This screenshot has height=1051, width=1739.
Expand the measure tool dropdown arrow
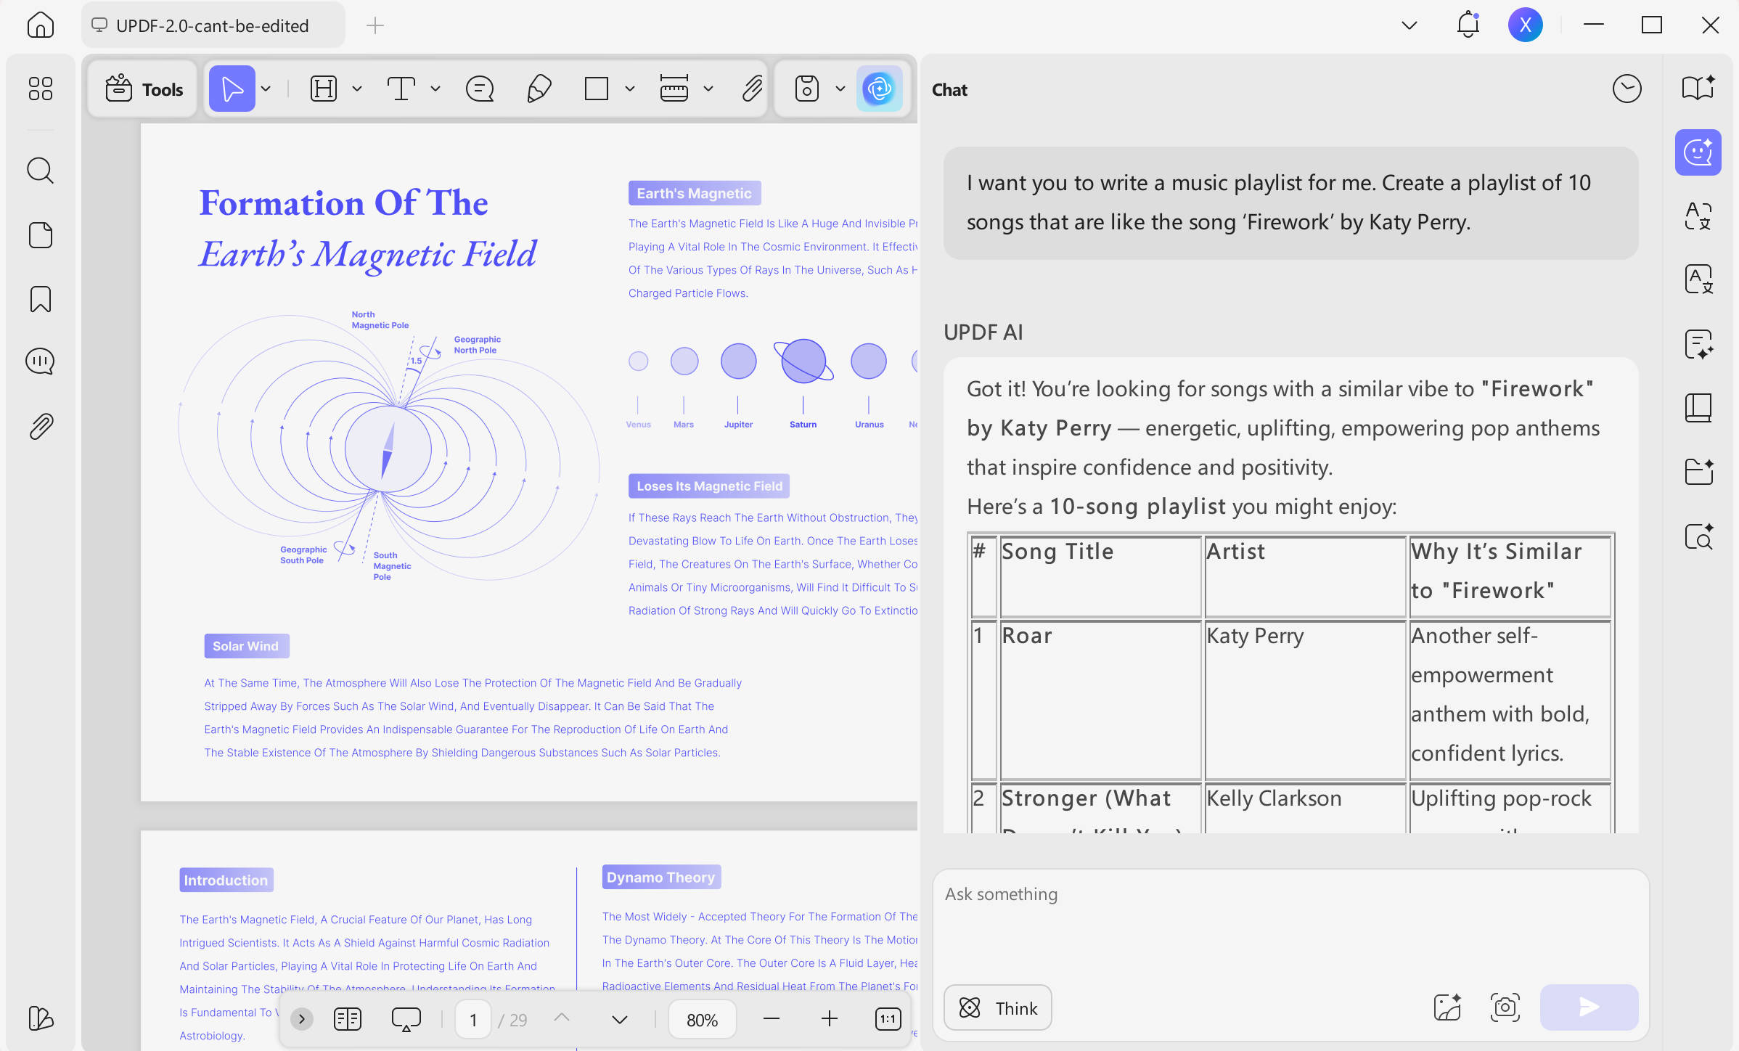(x=708, y=89)
